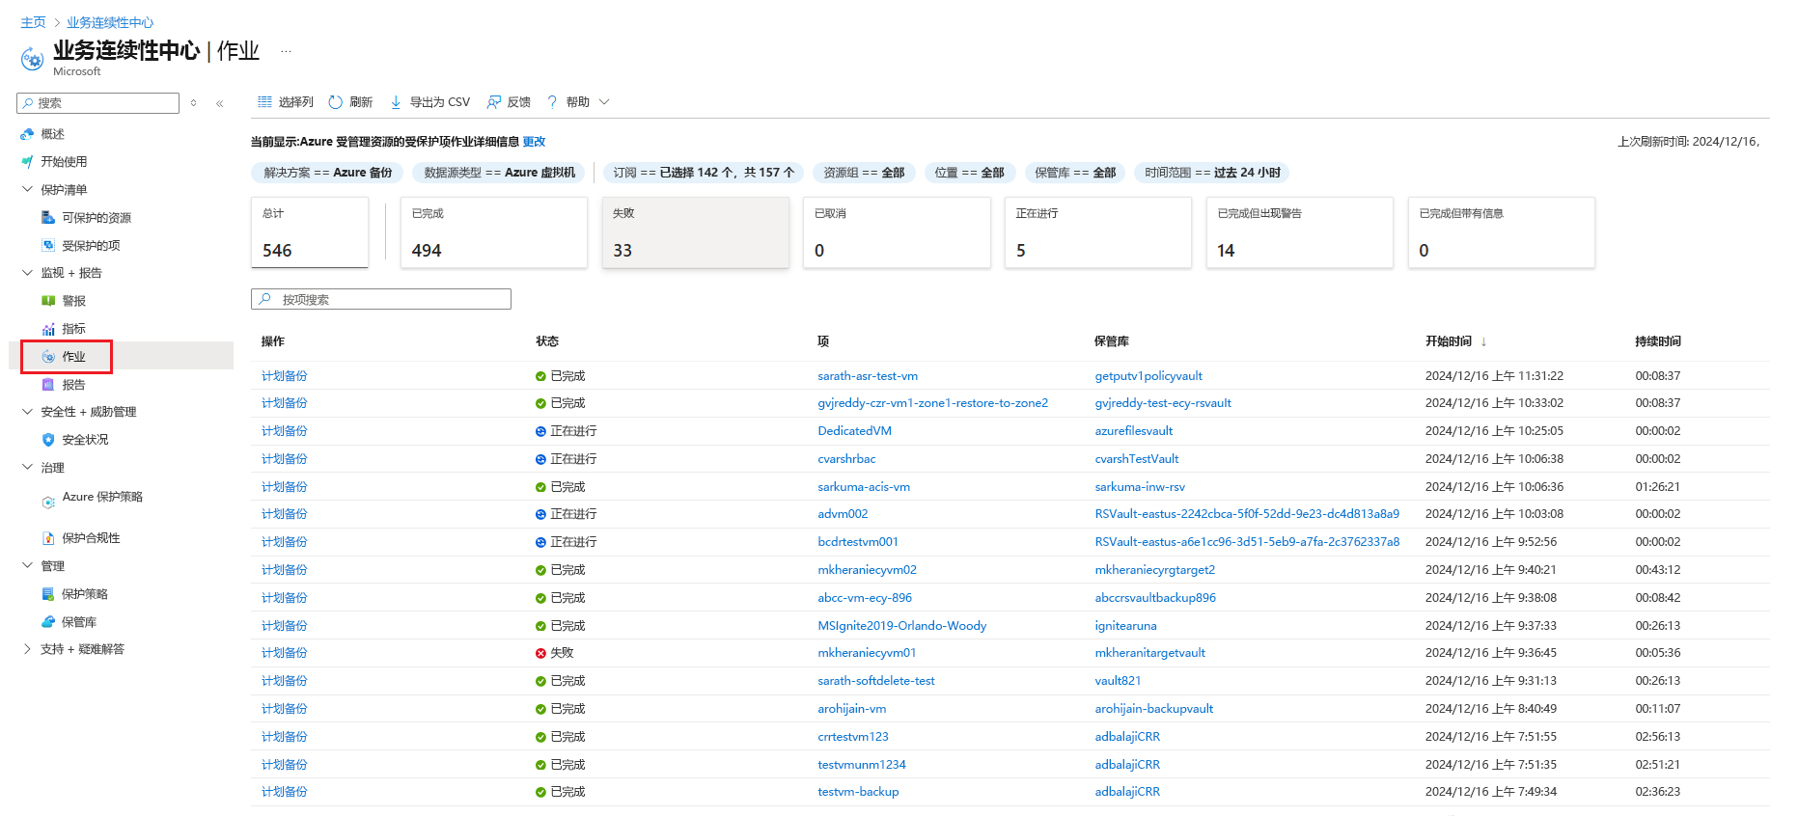Image resolution: width=1798 pixels, height=816 pixels.
Task: Click the 保管库 vault cloud icon
Action: tap(48, 622)
